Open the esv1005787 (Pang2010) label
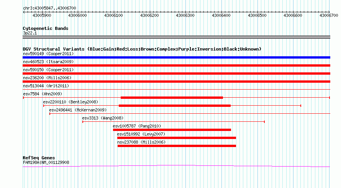The height and width of the screenshot is (188, 341). coord(137,126)
